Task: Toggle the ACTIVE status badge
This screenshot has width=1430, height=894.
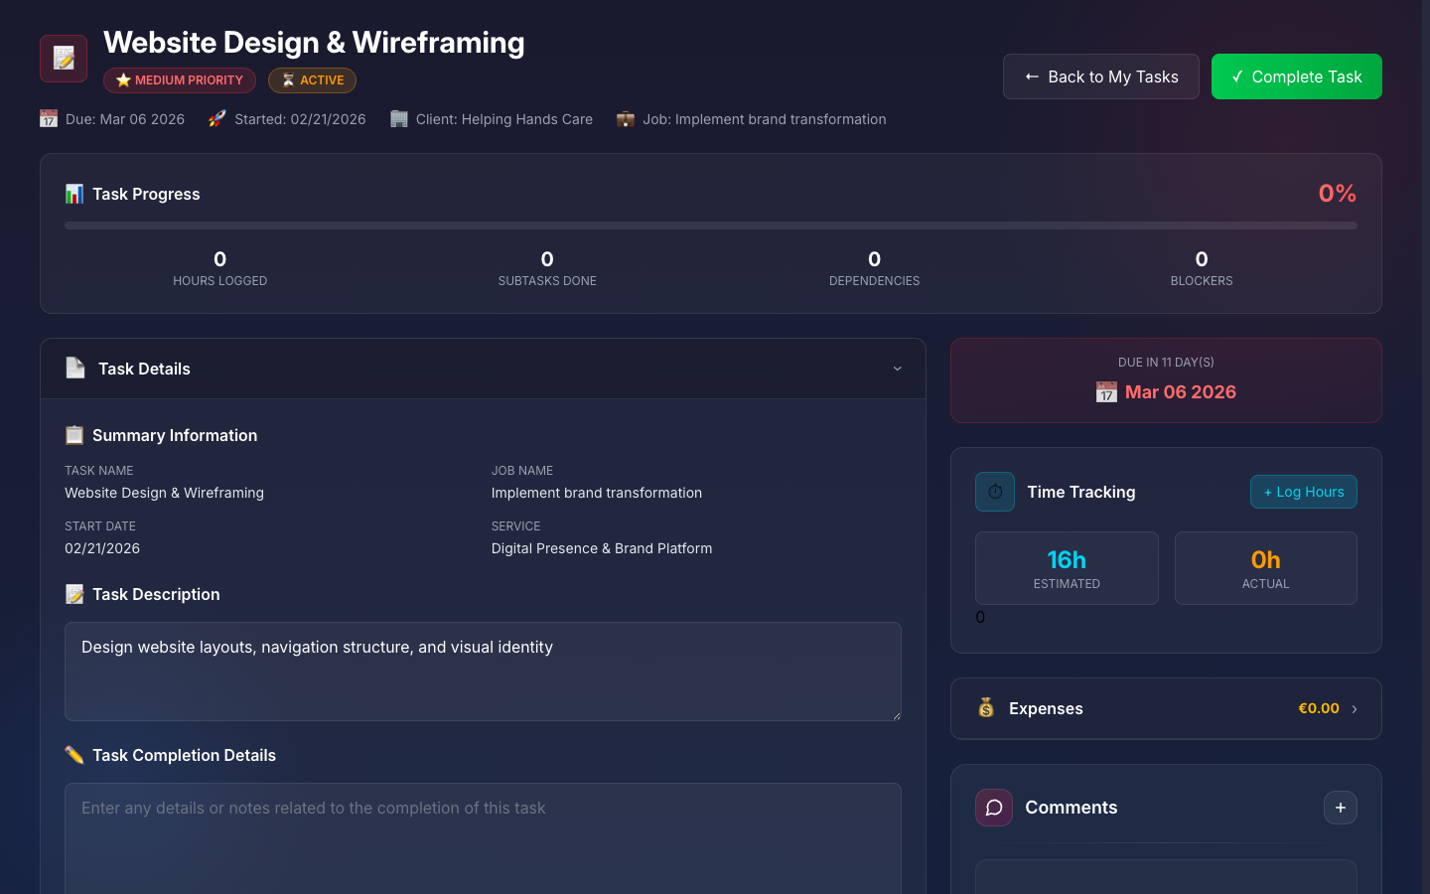Action: coord(312,80)
